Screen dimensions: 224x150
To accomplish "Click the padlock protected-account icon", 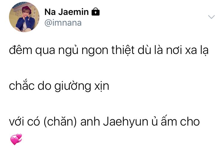I will pos(96,12).
